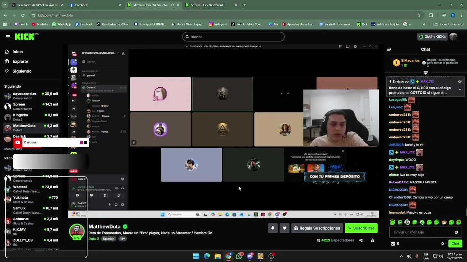Open Explorar in sidebar

[20, 61]
